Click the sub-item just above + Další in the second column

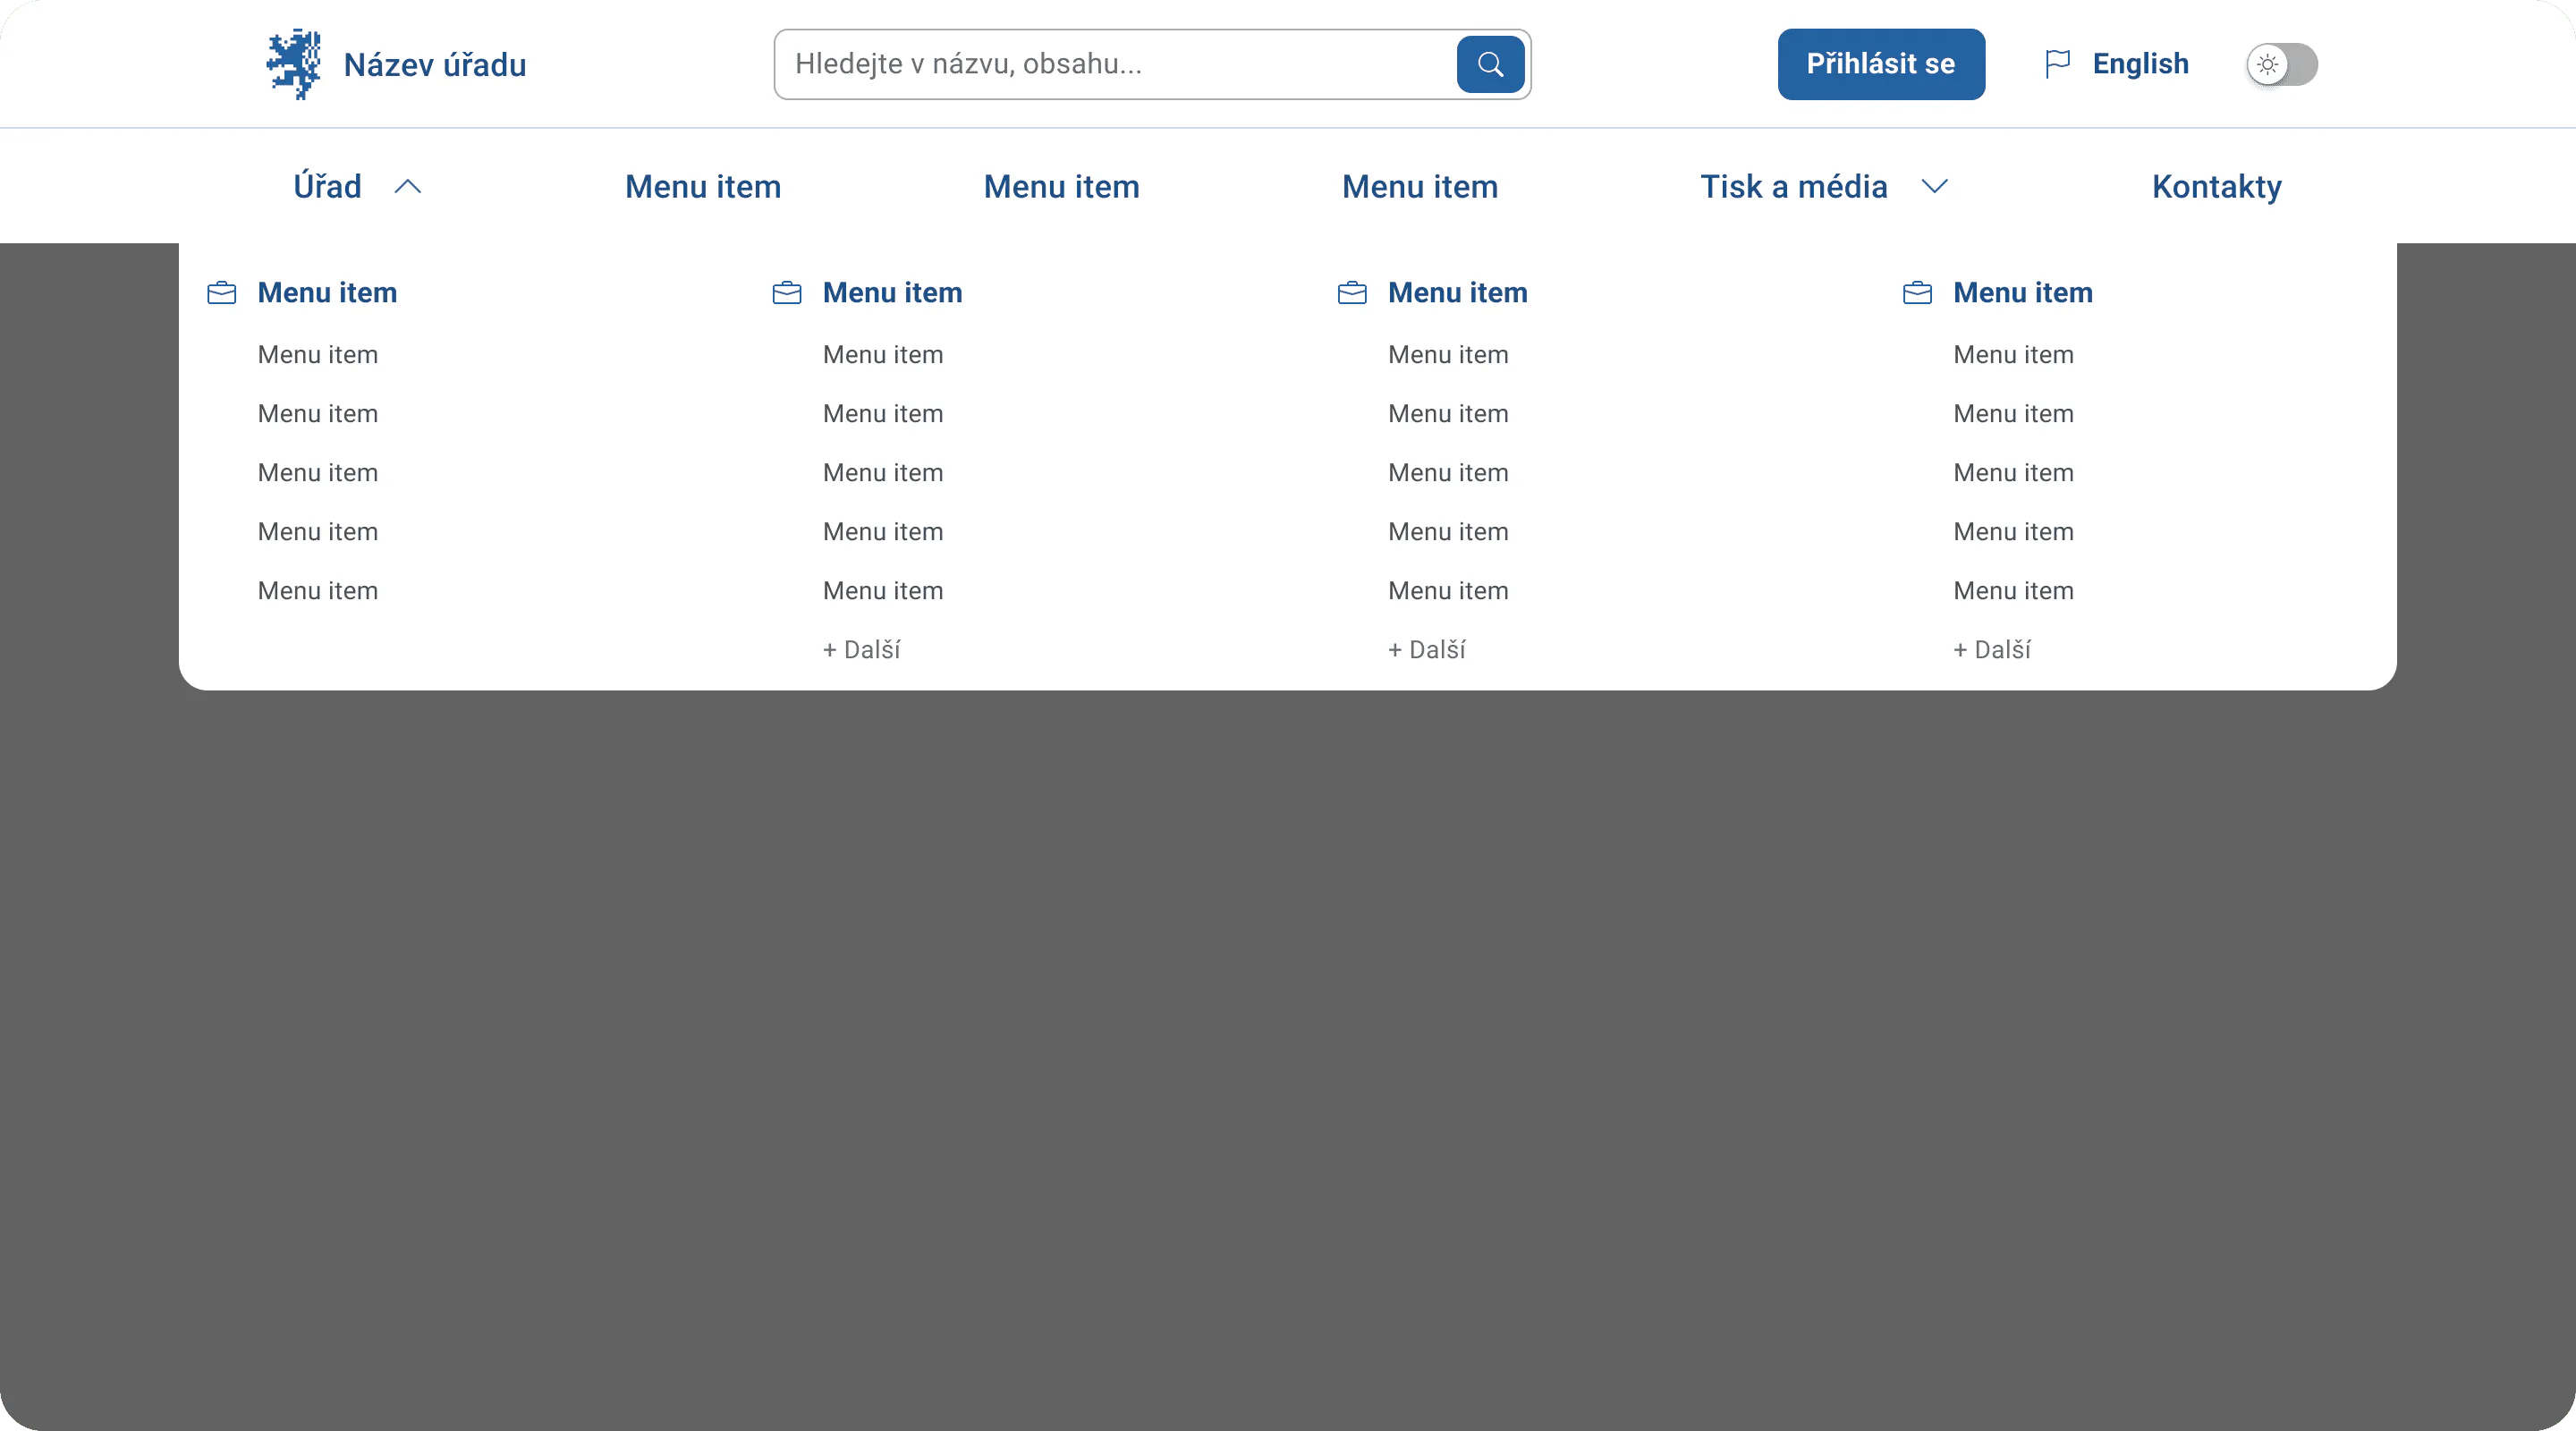tap(883, 591)
